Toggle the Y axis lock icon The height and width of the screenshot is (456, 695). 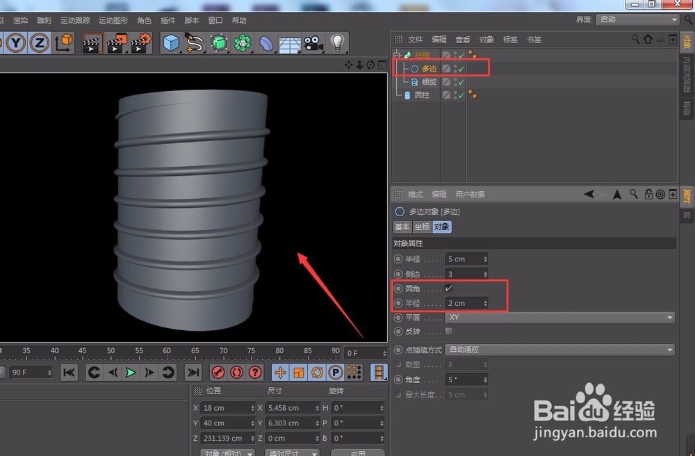click(x=17, y=43)
